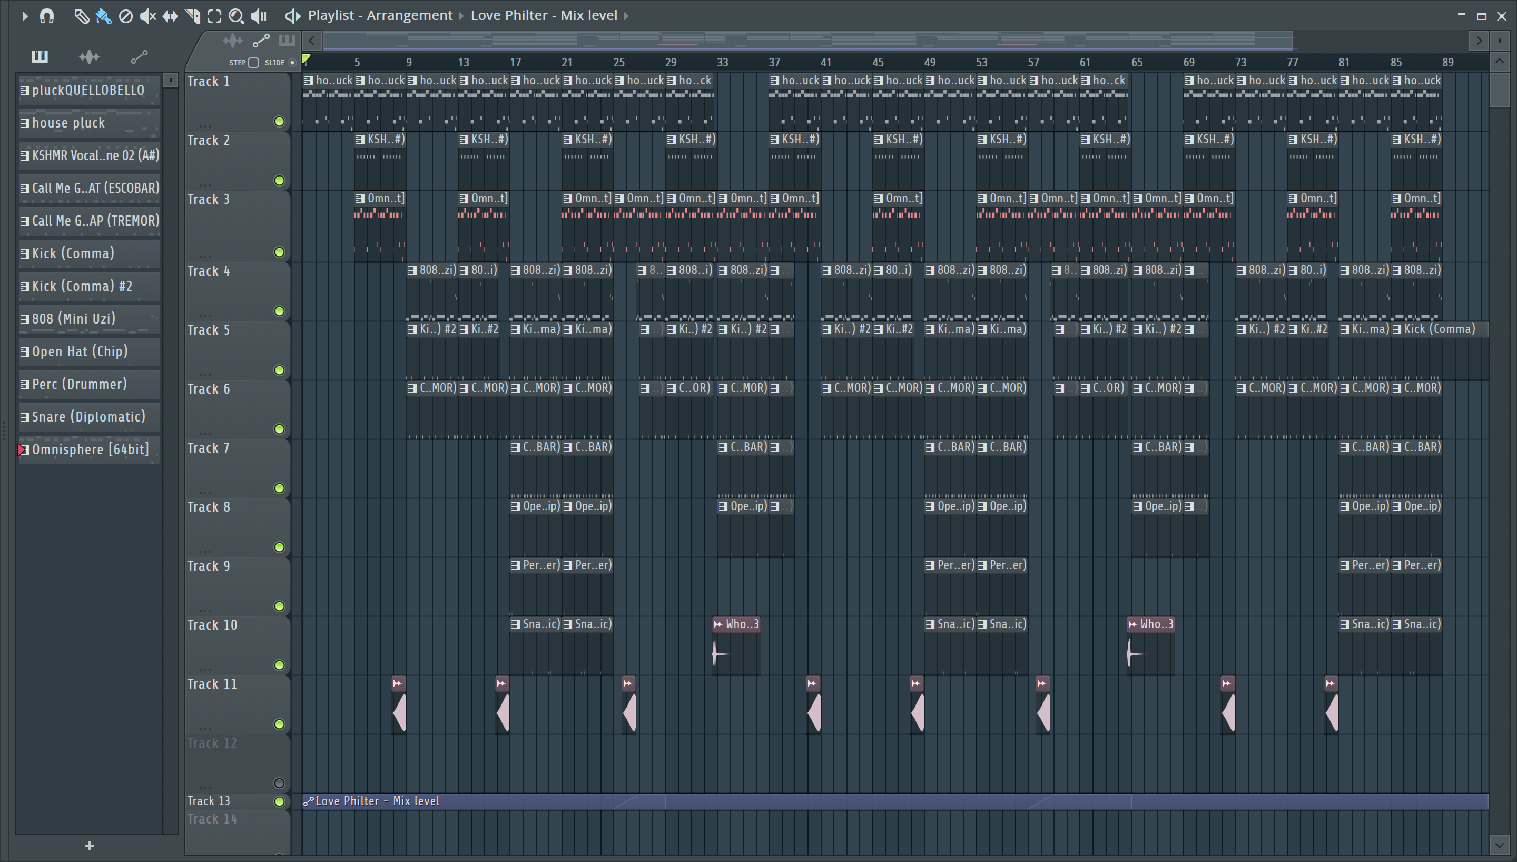Screen dimensions: 1517x862
Task: Expand arrow after Love Philter - Mix level
Action: (626, 16)
